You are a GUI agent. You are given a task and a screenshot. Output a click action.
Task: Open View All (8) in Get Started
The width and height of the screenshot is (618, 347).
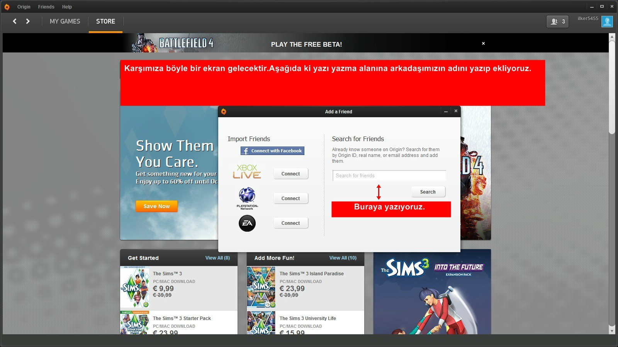[x=217, y=258]
